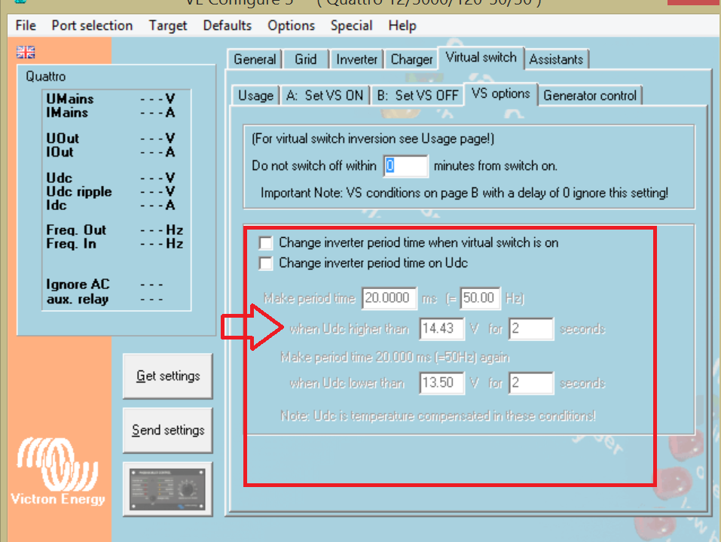Open the Port selection menu
Viewport: 721px width, 542px height.
coord(92,26)
